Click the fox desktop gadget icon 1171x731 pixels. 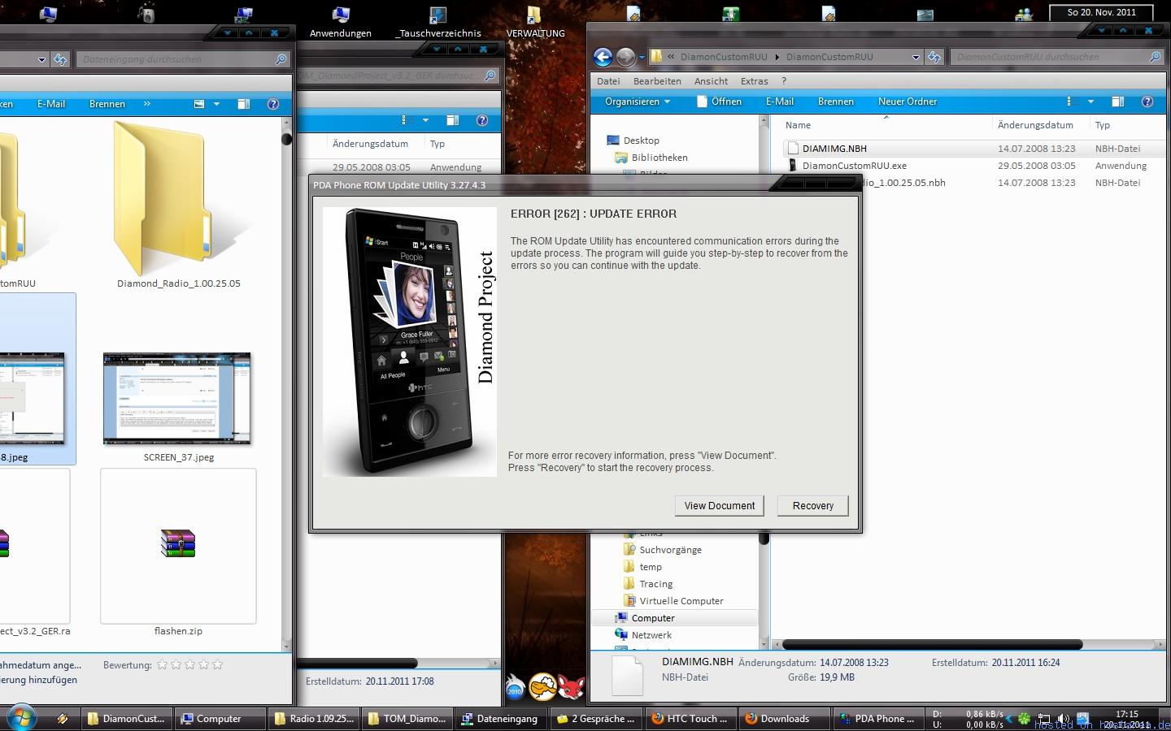(571, 687)
